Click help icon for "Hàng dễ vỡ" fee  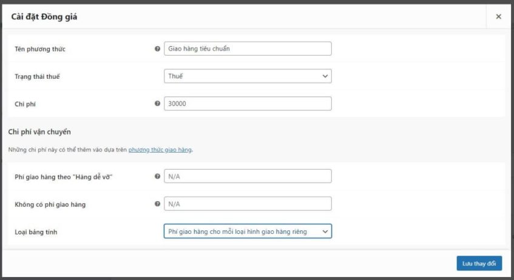[x=158, y=176]
